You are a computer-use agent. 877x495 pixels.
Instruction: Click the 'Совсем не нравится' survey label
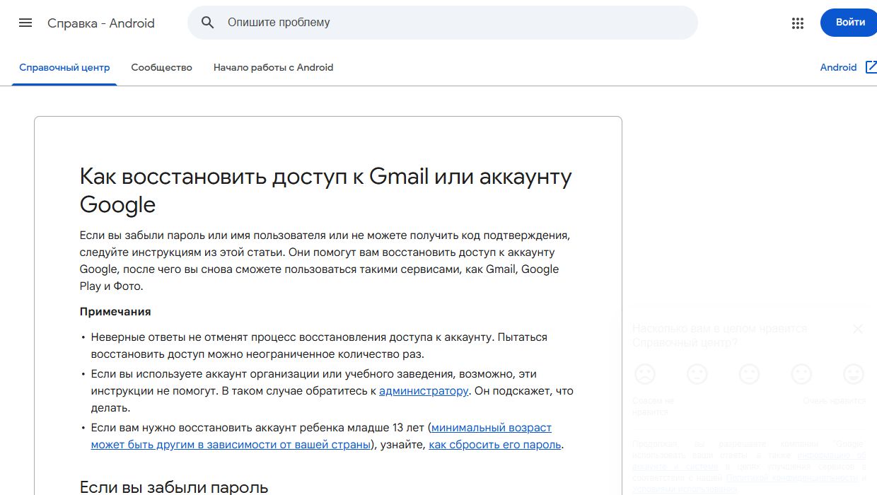click(x=653, y=406)
